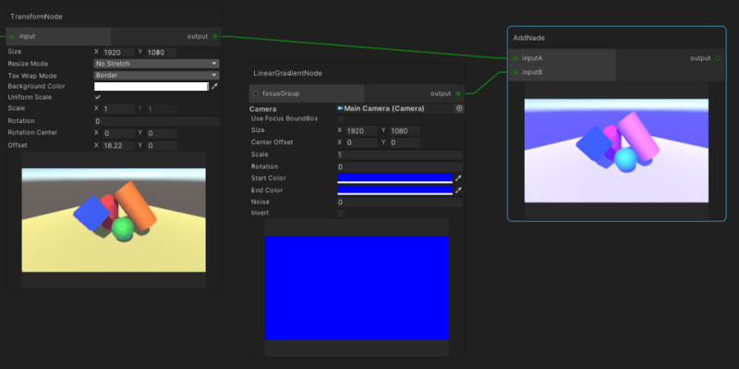Click AddNode inputA port

515,58
